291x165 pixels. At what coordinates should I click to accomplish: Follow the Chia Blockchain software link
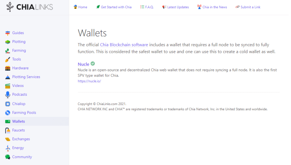pos(124,45)
